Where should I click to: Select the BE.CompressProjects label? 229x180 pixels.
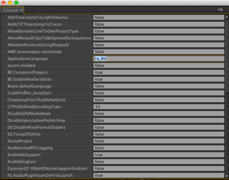click(x=27, y=72)
